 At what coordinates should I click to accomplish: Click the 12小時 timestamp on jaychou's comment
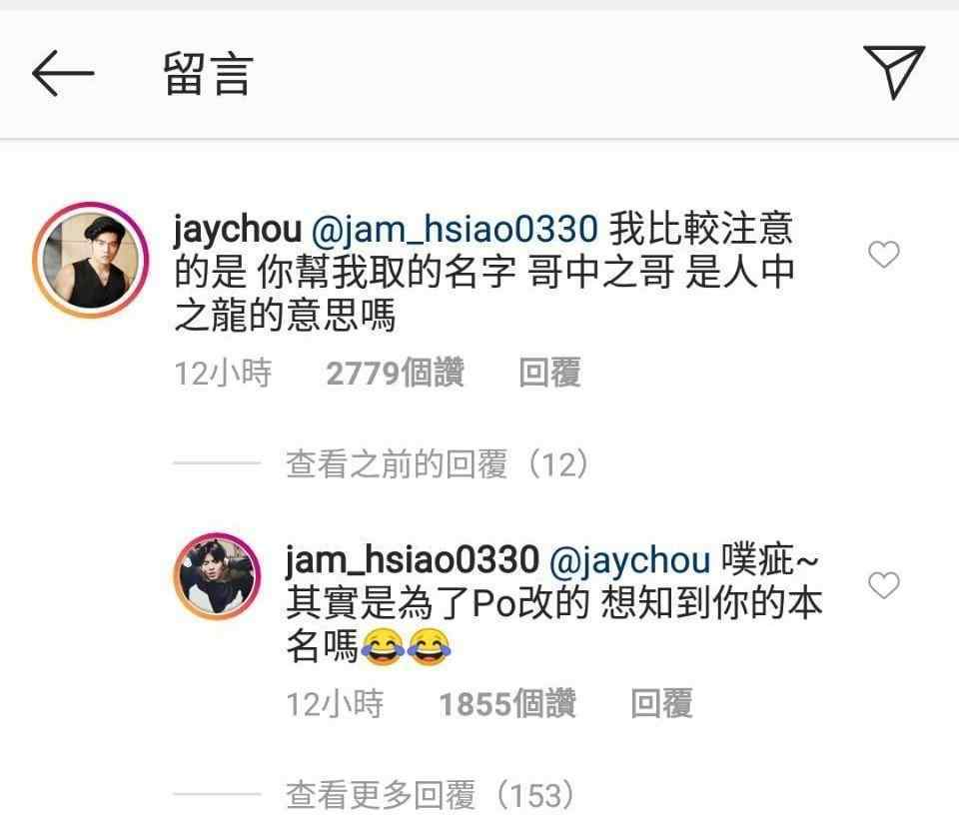pyautogui.click(x=223, y=373)
